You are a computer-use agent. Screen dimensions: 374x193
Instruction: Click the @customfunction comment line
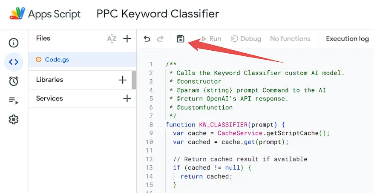click(201, 108)
